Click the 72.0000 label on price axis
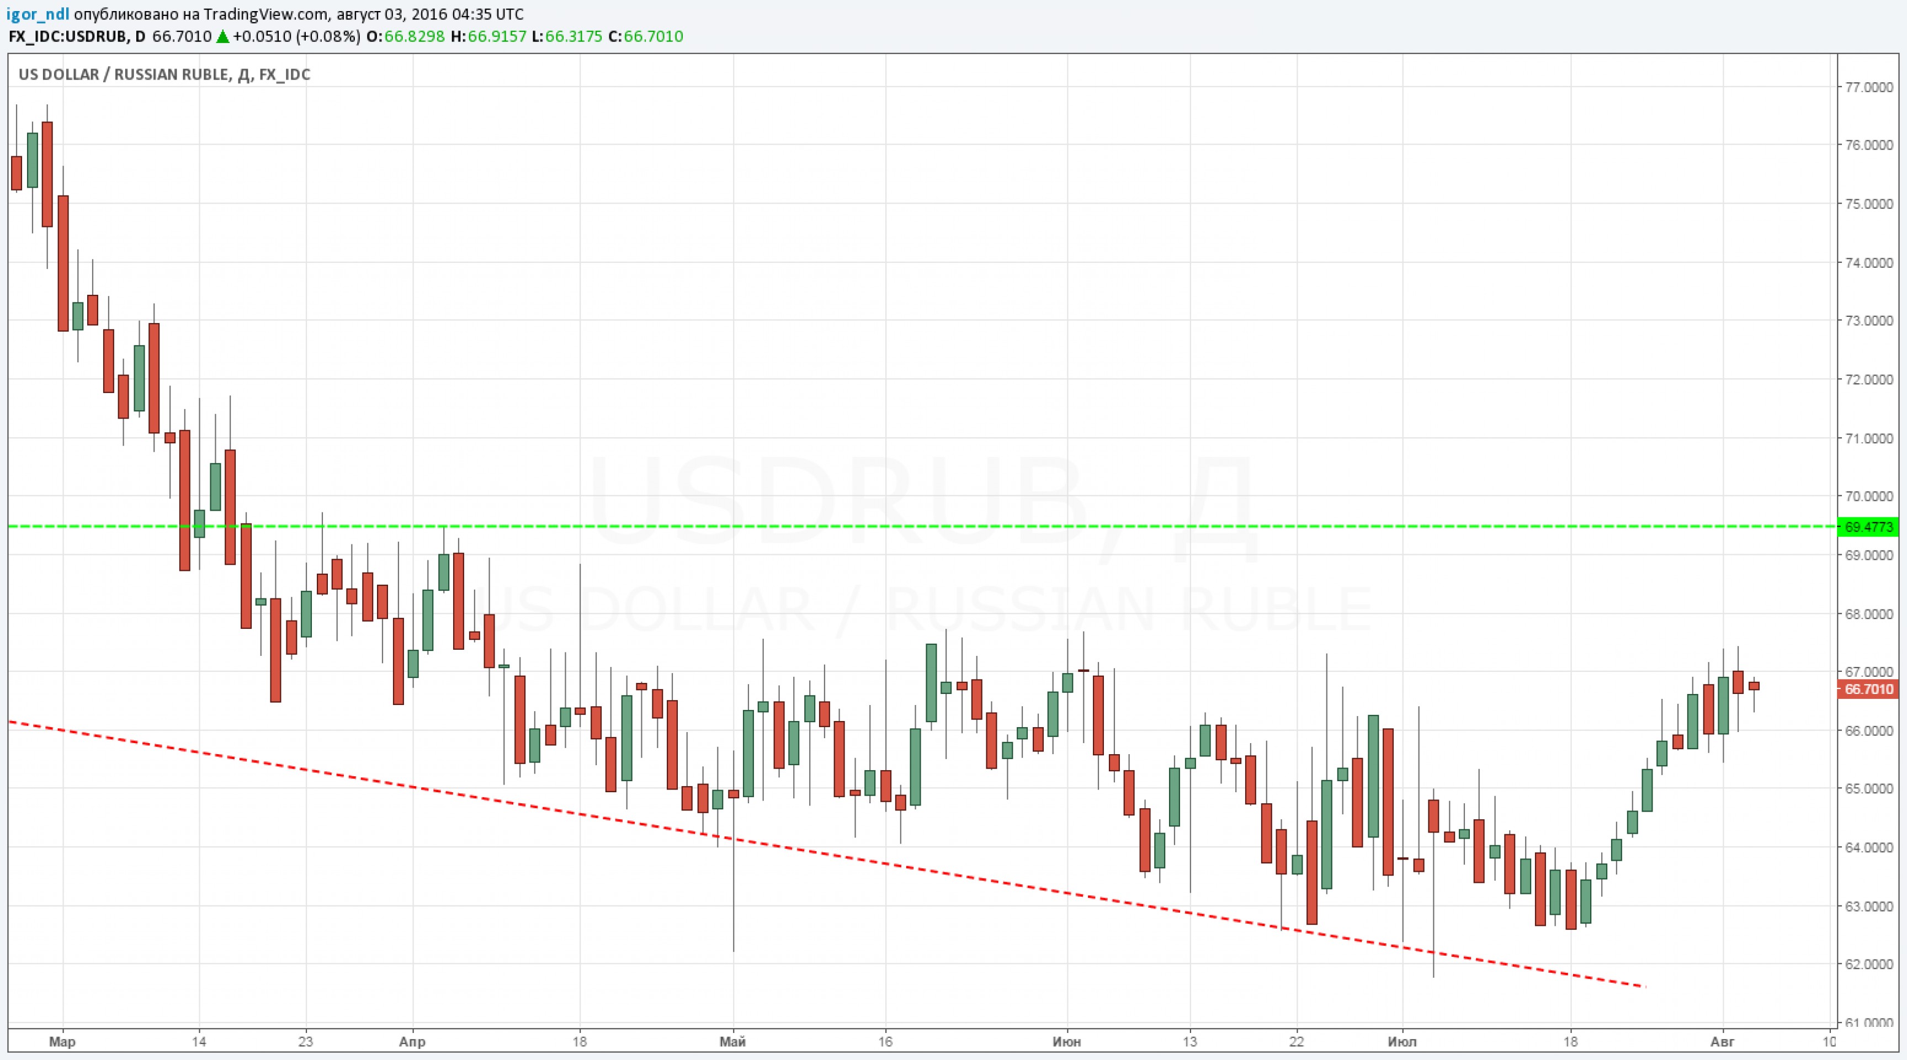 coord(1869,379)
